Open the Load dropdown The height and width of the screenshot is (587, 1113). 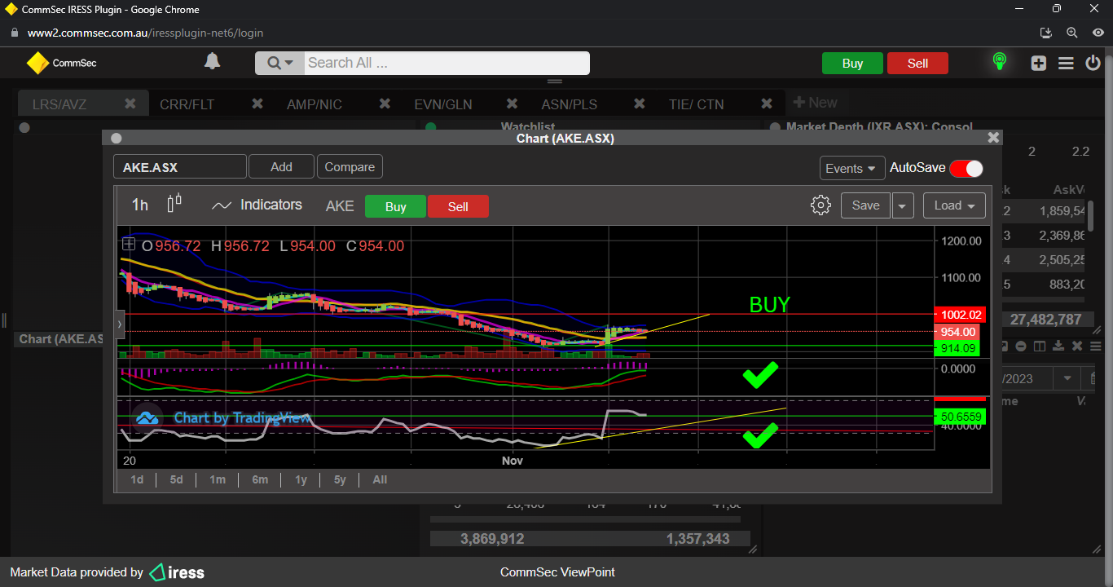coord(954,205)
